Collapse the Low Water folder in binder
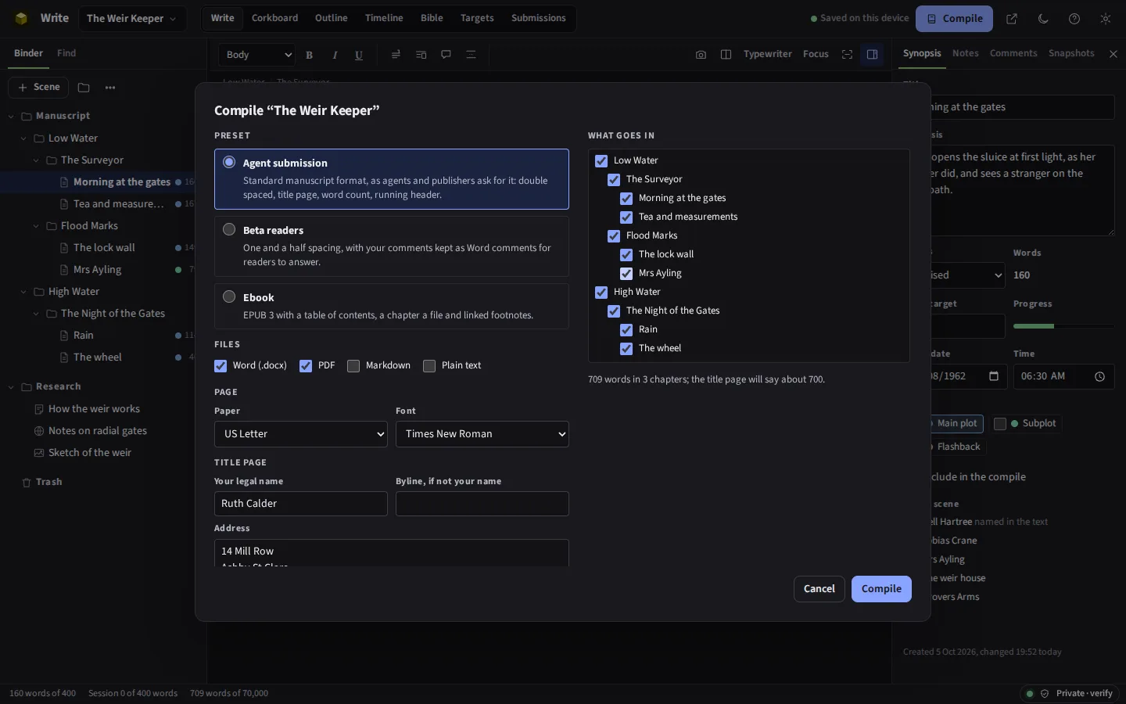Image resolution: width=1126 pixels, height=704 pixels. click(x=23, y=138)
